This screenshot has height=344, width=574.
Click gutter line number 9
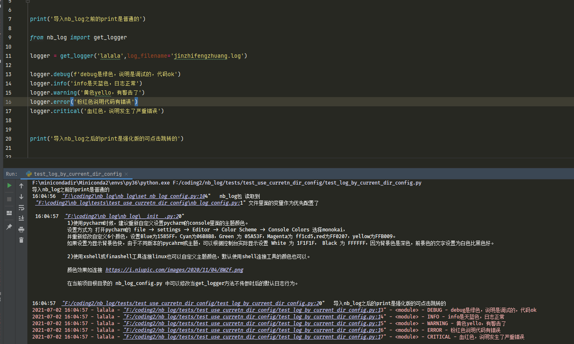[x=10, y=37]
